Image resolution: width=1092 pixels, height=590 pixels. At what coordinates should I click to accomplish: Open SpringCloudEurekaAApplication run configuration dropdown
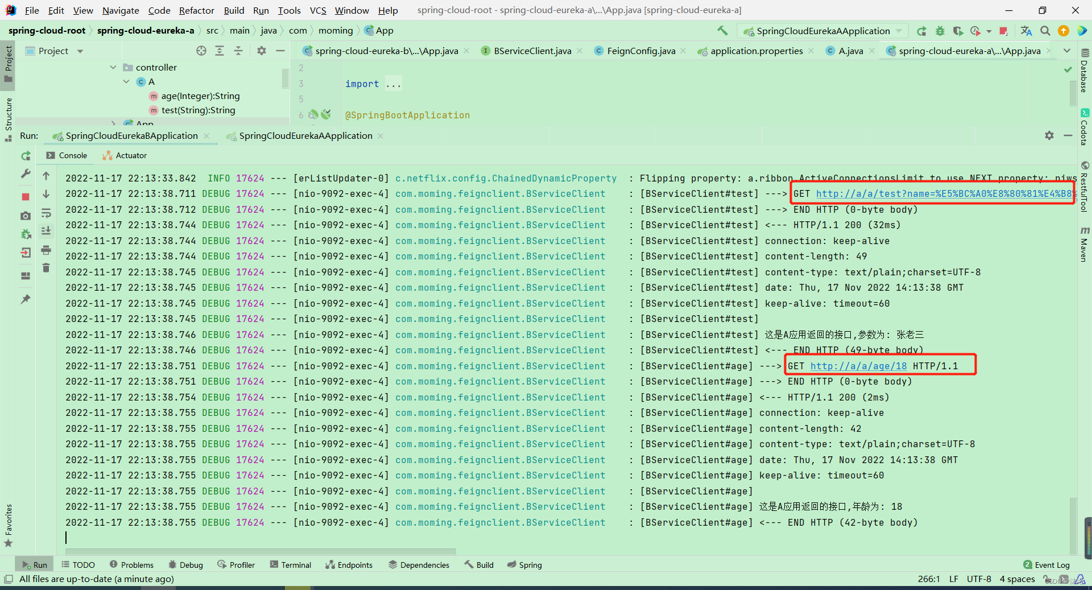pyautogui.click(x=822, y=31)
